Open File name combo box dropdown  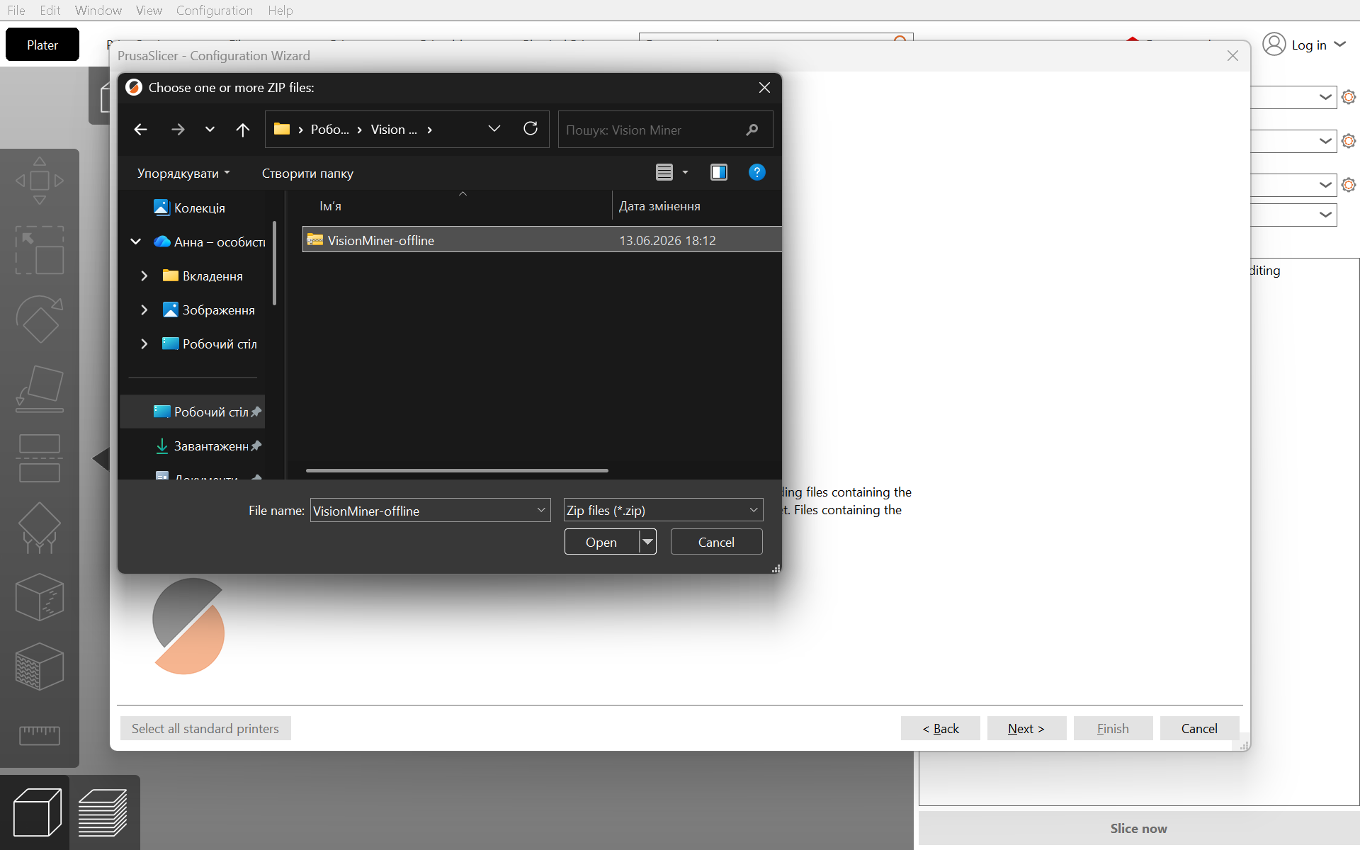point(541,510)
